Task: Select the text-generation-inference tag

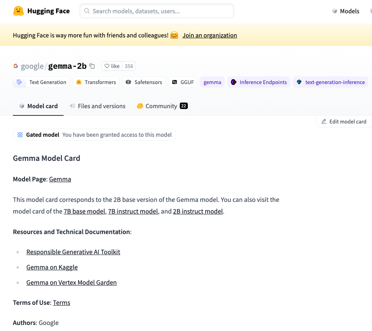Action: [x=331, y=82]
